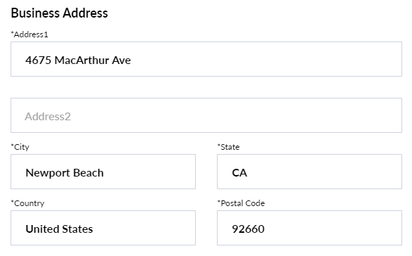This screenshot has width=412, height=256.
Task: Click the Business Address heading
Action: pyautogui.click(x=59, y=13)
